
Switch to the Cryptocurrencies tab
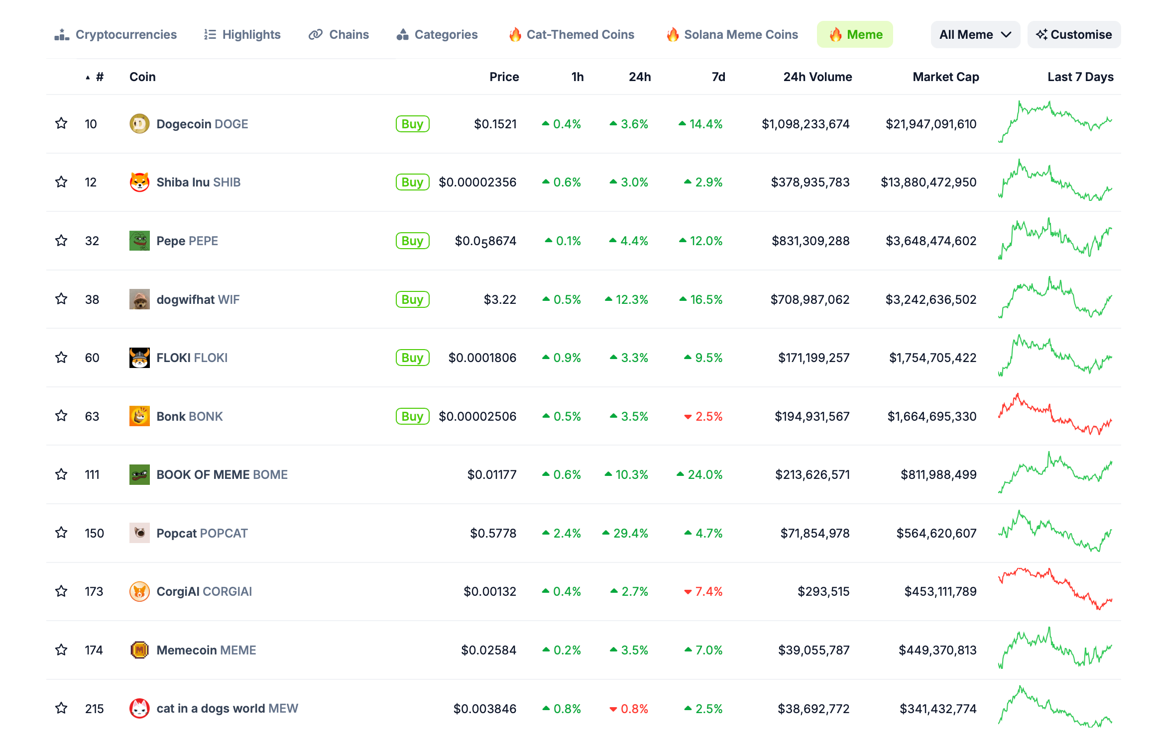point(115,35)
